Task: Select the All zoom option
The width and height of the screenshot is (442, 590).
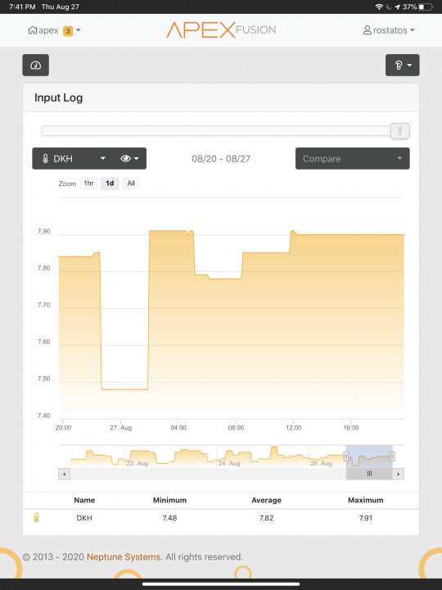Action: coord(131,184)
